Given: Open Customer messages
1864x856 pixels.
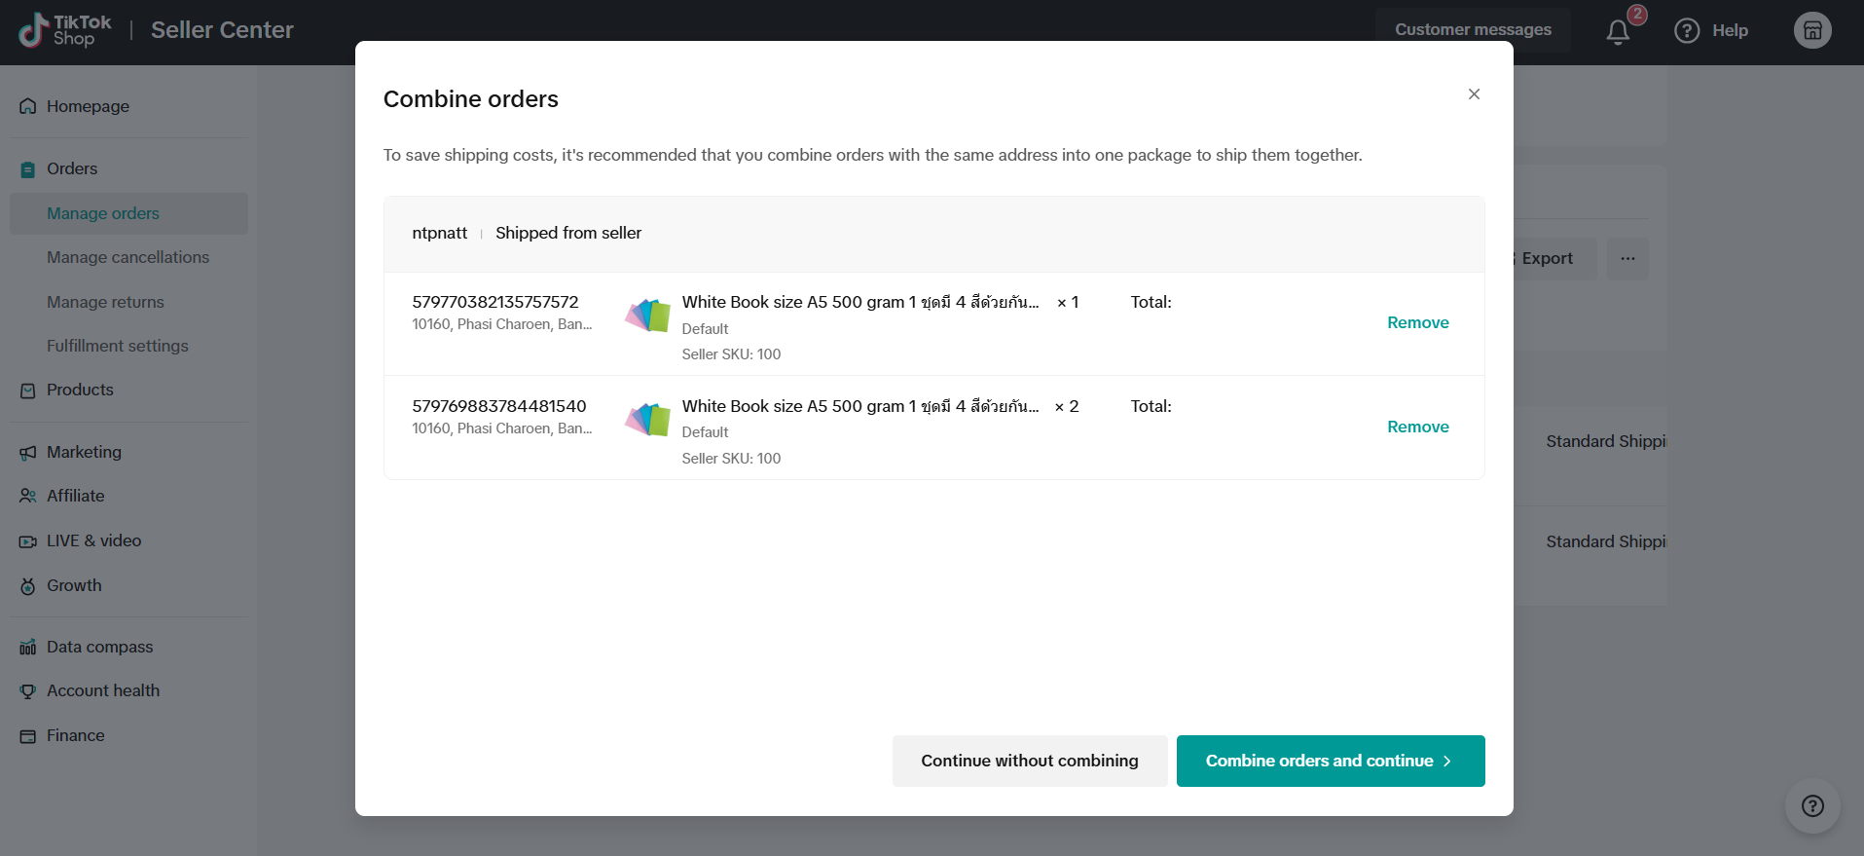Looking at the screenshot, I should [x=1472, y=30].
